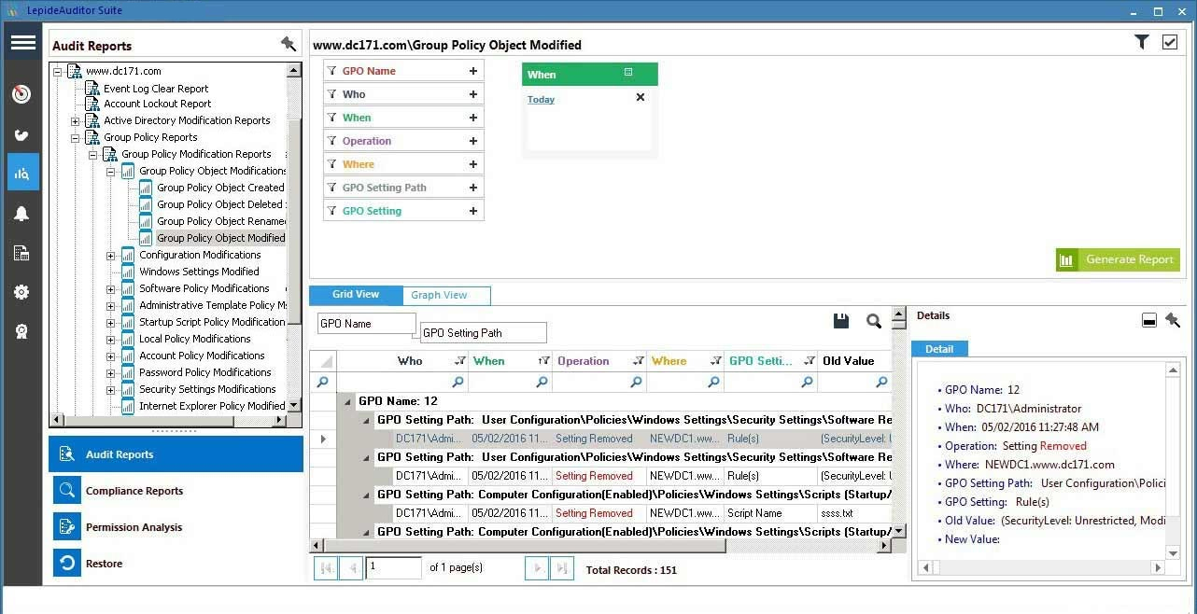Click the filter icon on the Where column header
The width and height of the screenshot is (1197, 614).
point(716,361)
